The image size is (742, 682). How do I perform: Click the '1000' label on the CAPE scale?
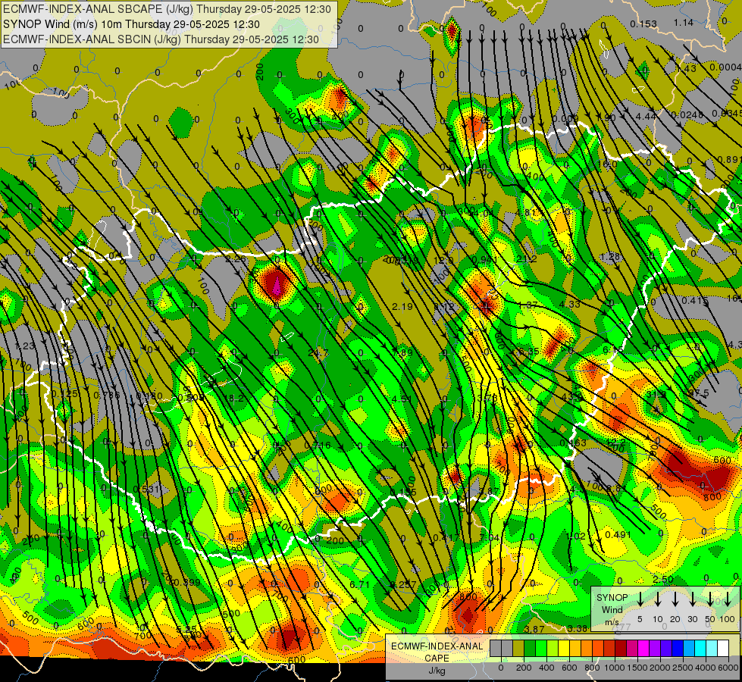(x=615, y=668)
